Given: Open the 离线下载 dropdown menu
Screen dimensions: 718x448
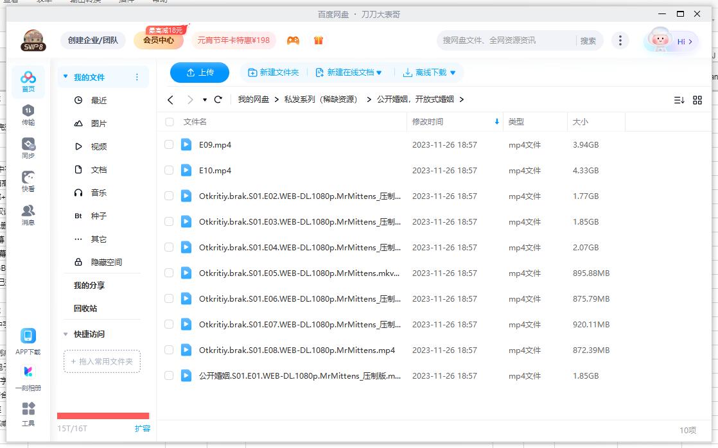Looking at the screenshot, I should pos(430,73).
